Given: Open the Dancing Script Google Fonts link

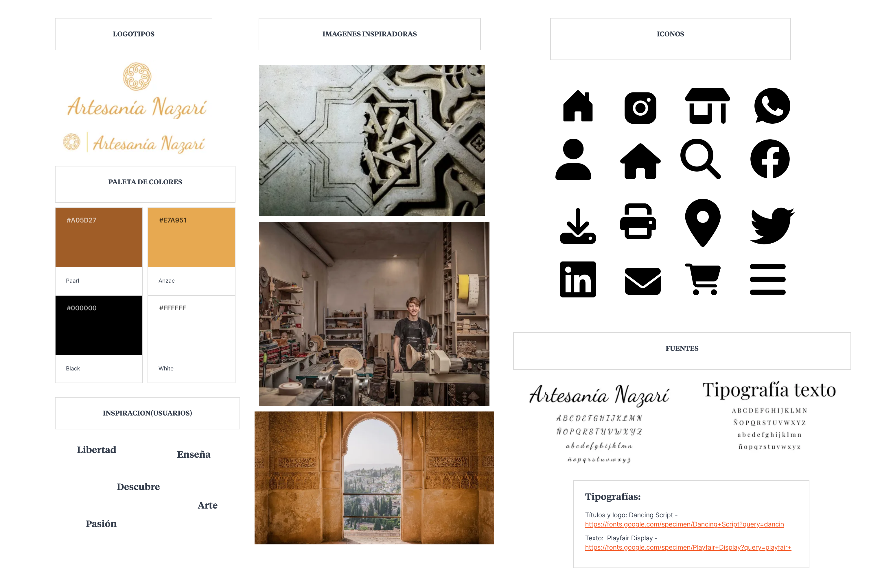Looking at the screenshot, I should point(684,524).
